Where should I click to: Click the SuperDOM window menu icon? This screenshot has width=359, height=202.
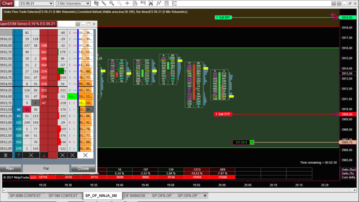(x=78, y=24)
